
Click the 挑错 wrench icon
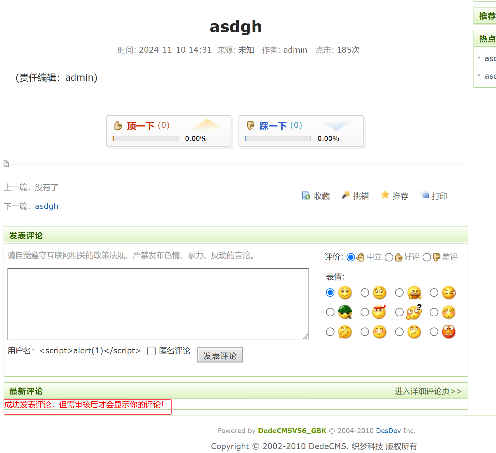[x=346, y=195]
